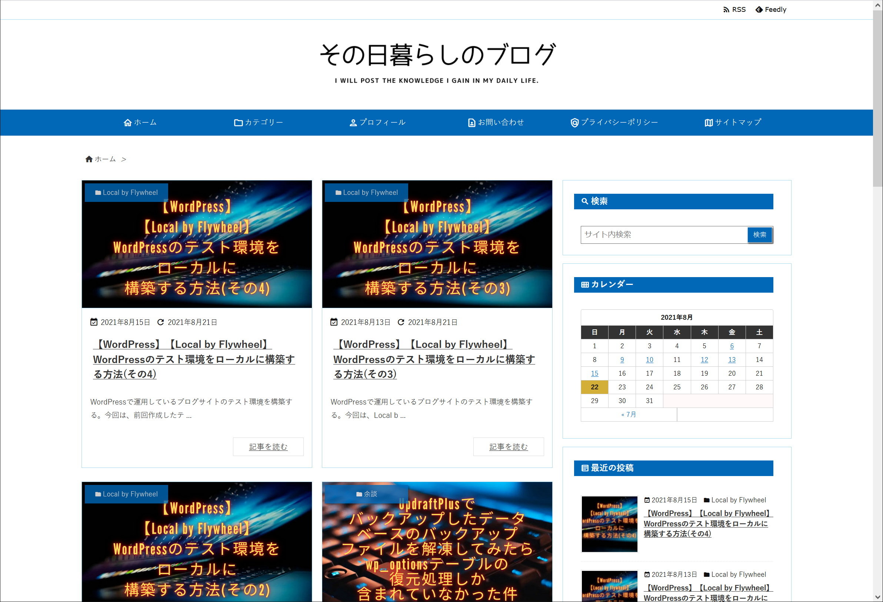Image resolution: width=883 pixels, height=602 pixels.
Task: Open サイトマップ menu item
Action: tap(733, 122)
